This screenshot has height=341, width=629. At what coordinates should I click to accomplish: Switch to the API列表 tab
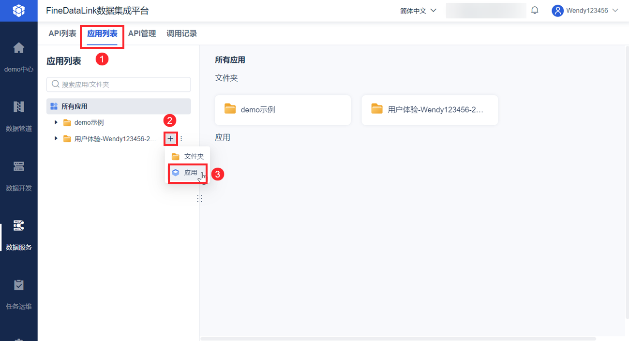[x=62, y=34]
